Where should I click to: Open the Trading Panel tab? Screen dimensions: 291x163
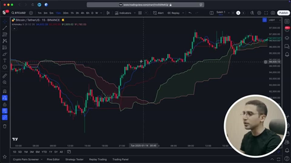click(120, 159)
